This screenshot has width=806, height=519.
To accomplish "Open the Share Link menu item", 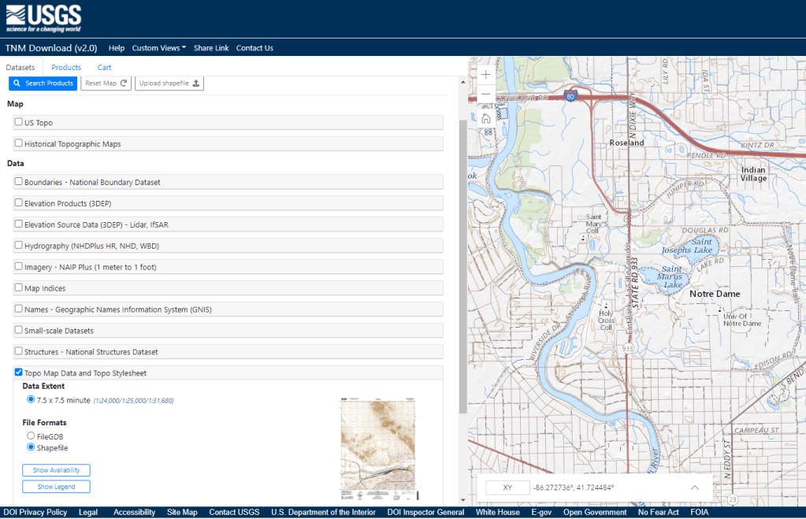I will [x=211, y=48].
